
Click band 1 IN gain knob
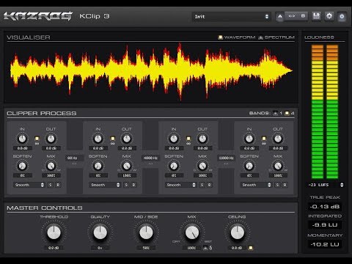(x=22, y=139)
